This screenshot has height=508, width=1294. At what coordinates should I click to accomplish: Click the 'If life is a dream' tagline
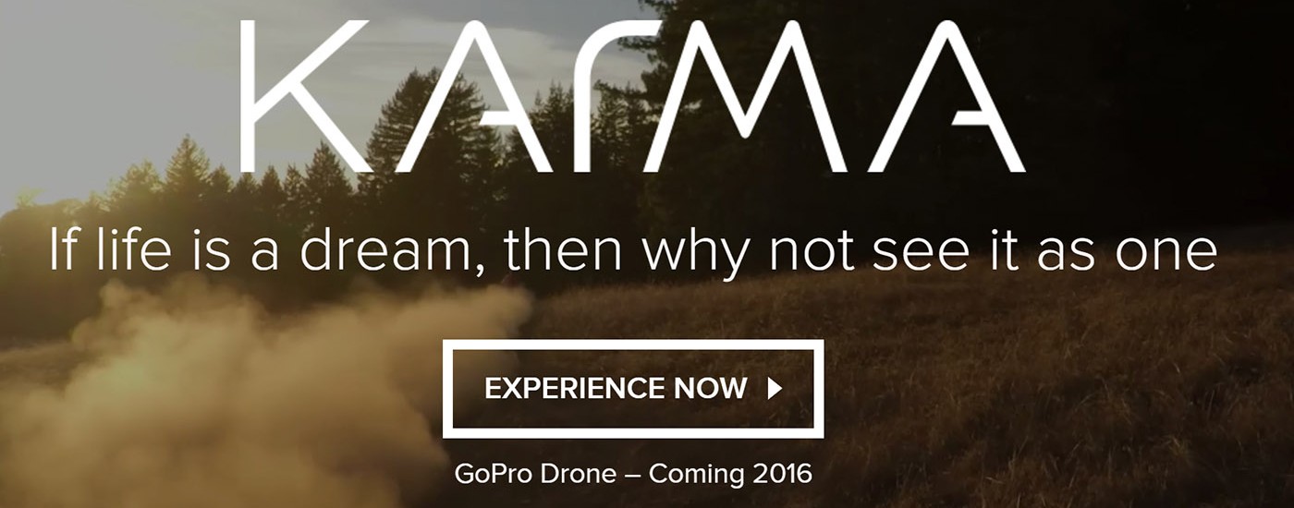[633, 251]
